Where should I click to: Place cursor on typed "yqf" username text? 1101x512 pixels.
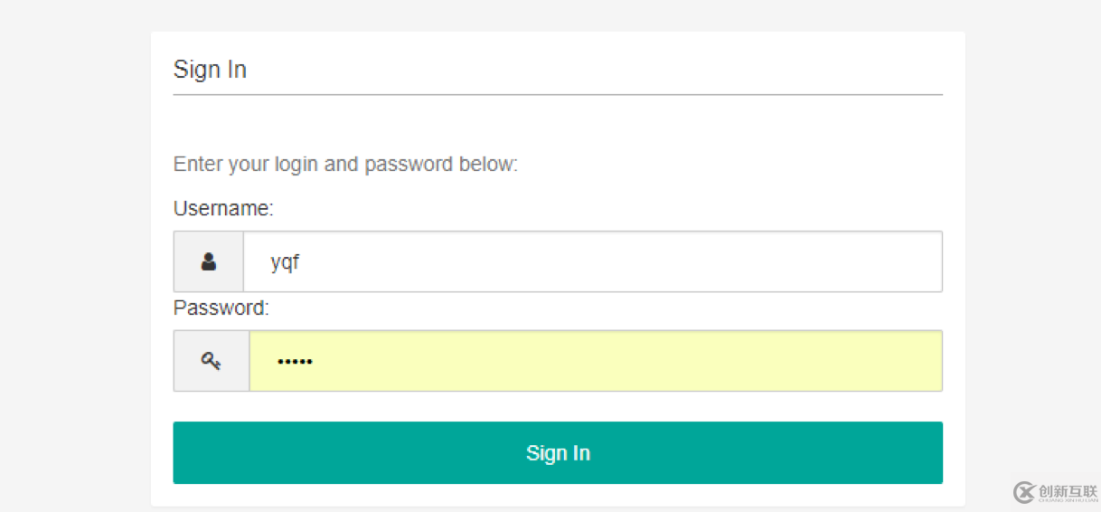(285, 263)
